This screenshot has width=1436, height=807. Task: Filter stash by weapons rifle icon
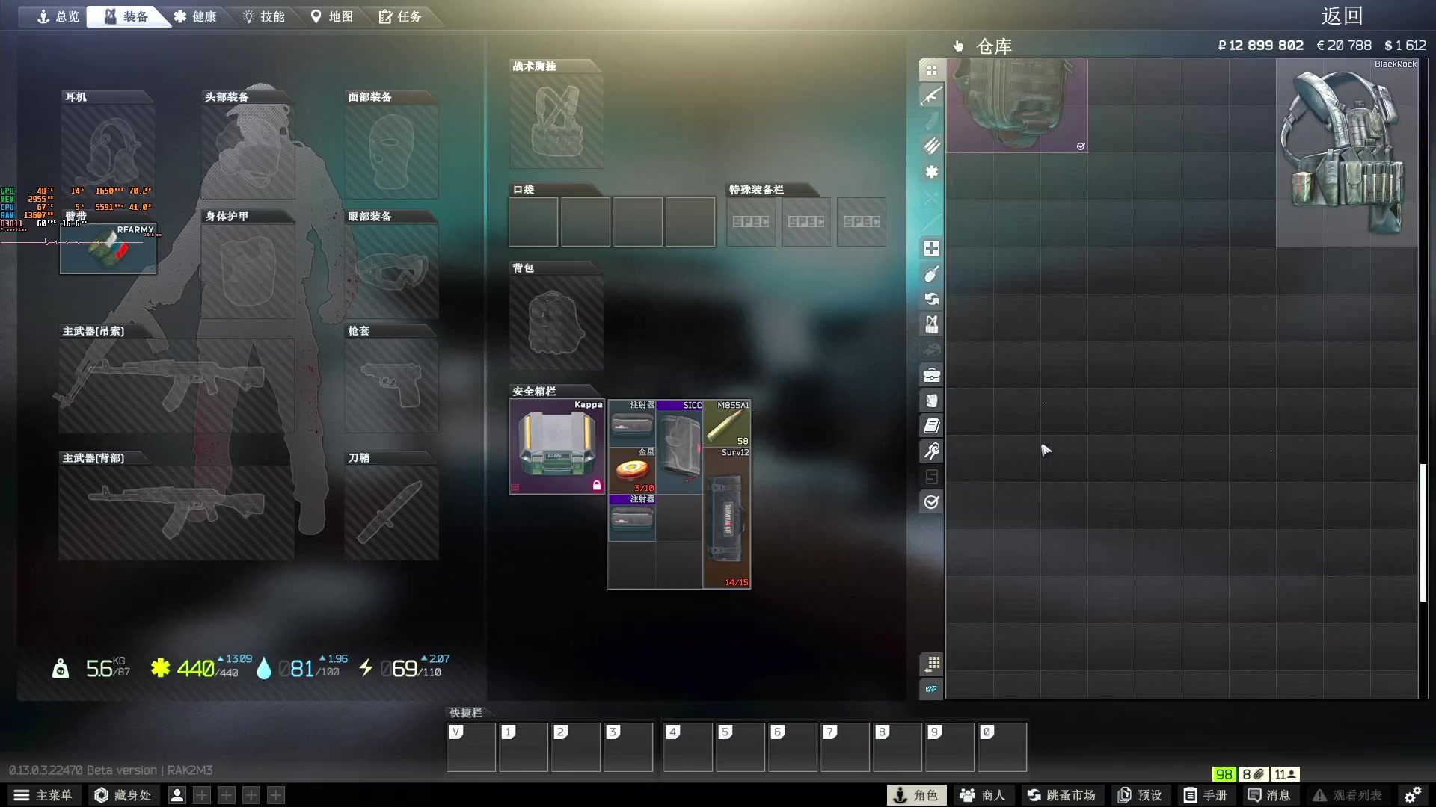(x=931, y=96)
